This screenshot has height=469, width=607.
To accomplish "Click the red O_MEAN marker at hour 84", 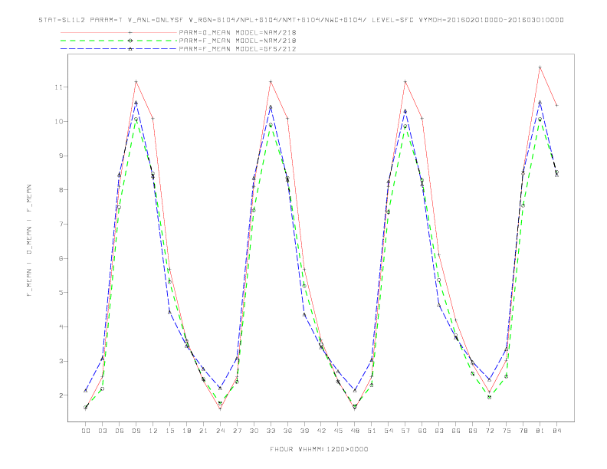I will coord(556,105).
